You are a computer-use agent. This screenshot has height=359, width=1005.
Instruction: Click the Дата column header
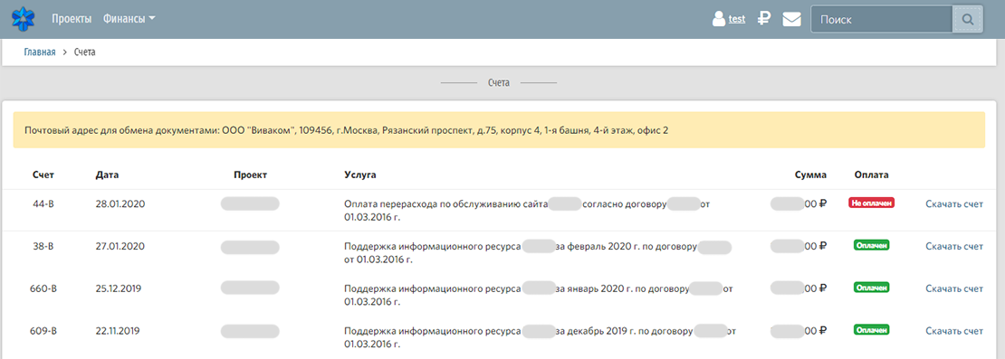click(107, 175)
